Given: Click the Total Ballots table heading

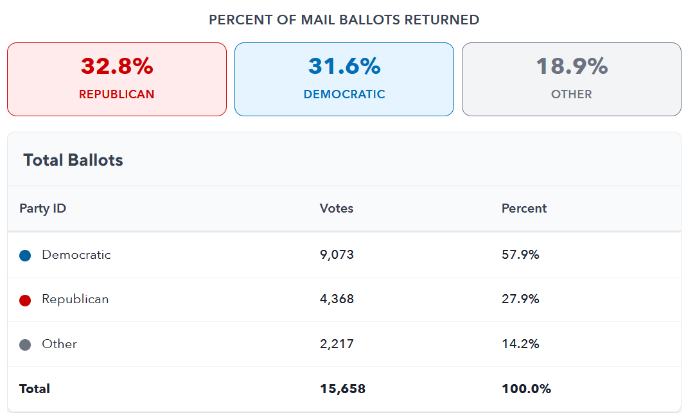Looking at the screenshot, I should [73, 160].
